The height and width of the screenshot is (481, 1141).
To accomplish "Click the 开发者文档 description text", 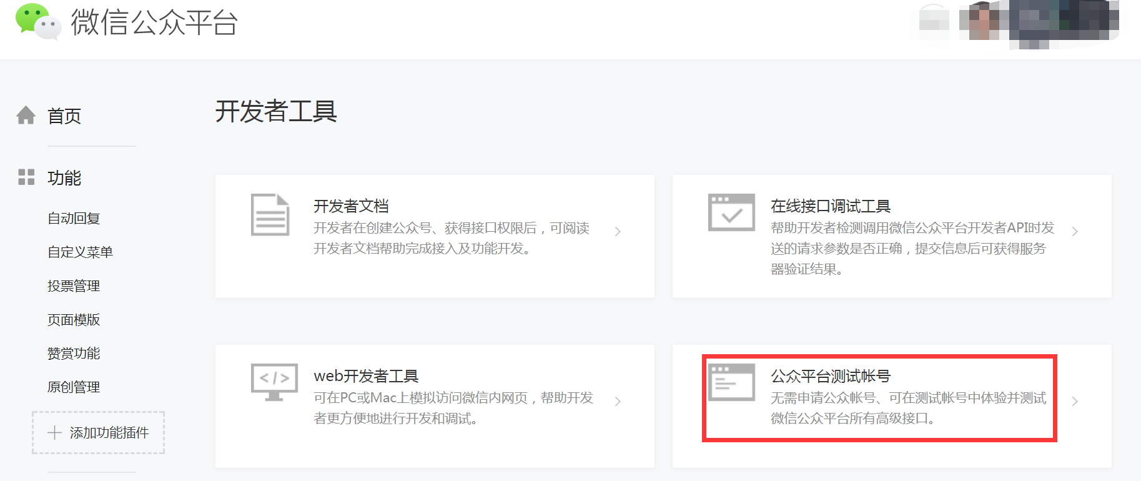I will (x=452, y=238).
